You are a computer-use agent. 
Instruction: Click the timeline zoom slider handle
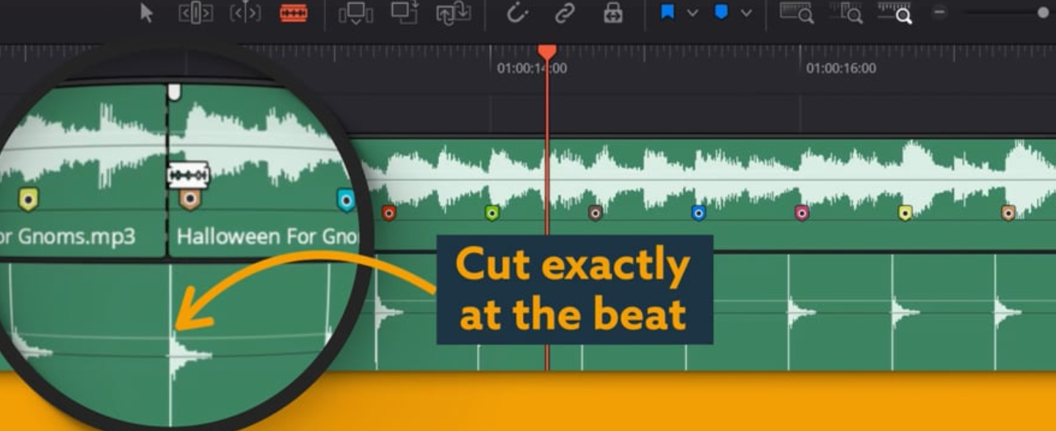[x=1043, y=12]
